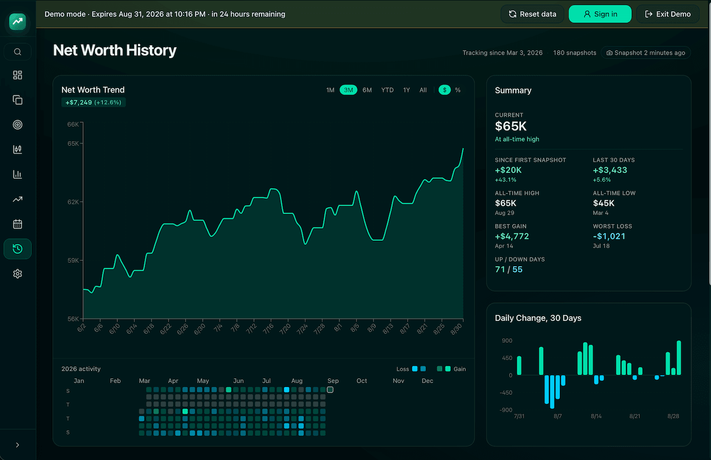Open the trending line sidebar icon
The width and height of the screenshot is (711, 460).
pyautogui.click(x=17, y=199)
